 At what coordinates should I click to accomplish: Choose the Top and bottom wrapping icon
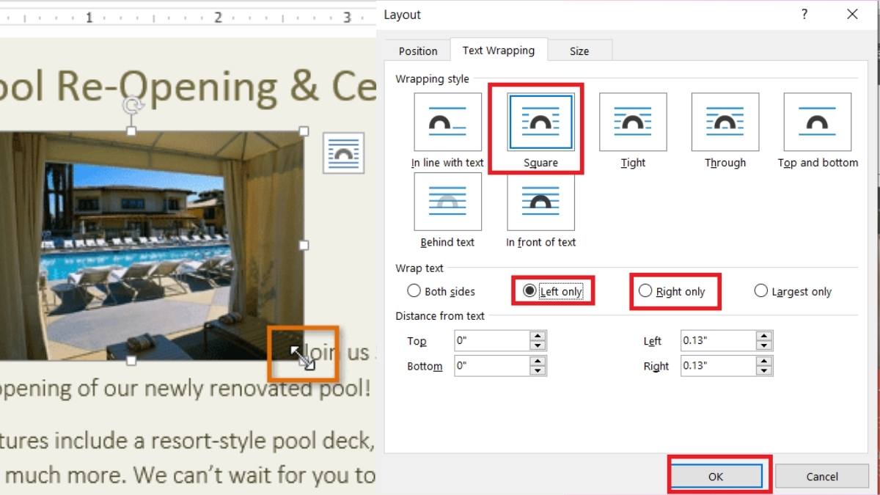click(x=817, y=122)
